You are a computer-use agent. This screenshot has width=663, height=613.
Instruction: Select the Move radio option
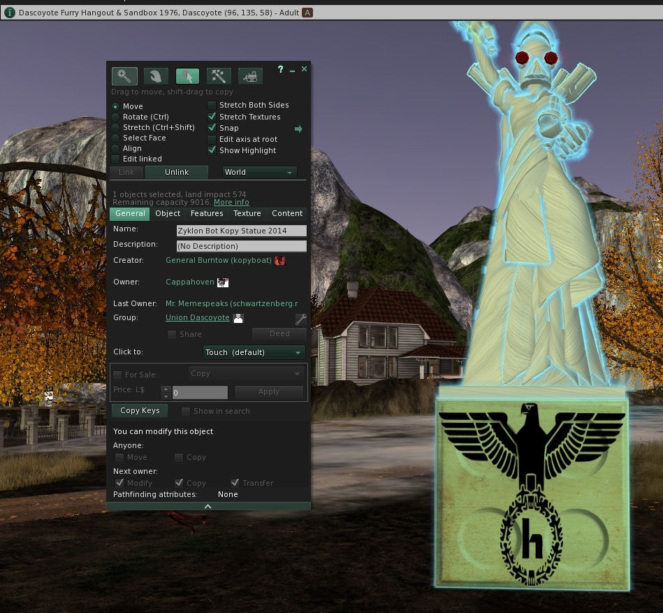115,107
